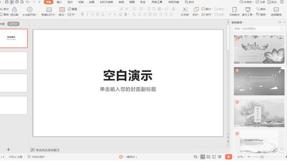
Task: Click the zoom out minus button
Action: tap(249, 157)
